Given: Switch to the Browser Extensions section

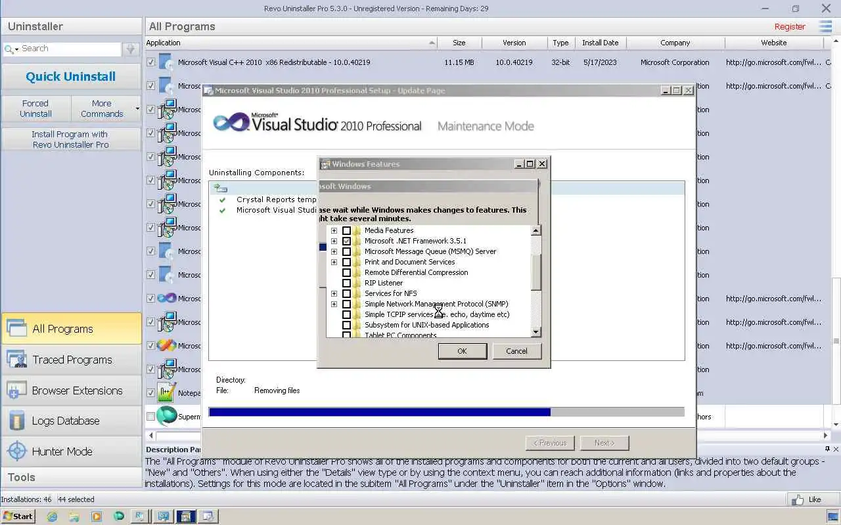Looking at the screenshot, I should point(71,390).
